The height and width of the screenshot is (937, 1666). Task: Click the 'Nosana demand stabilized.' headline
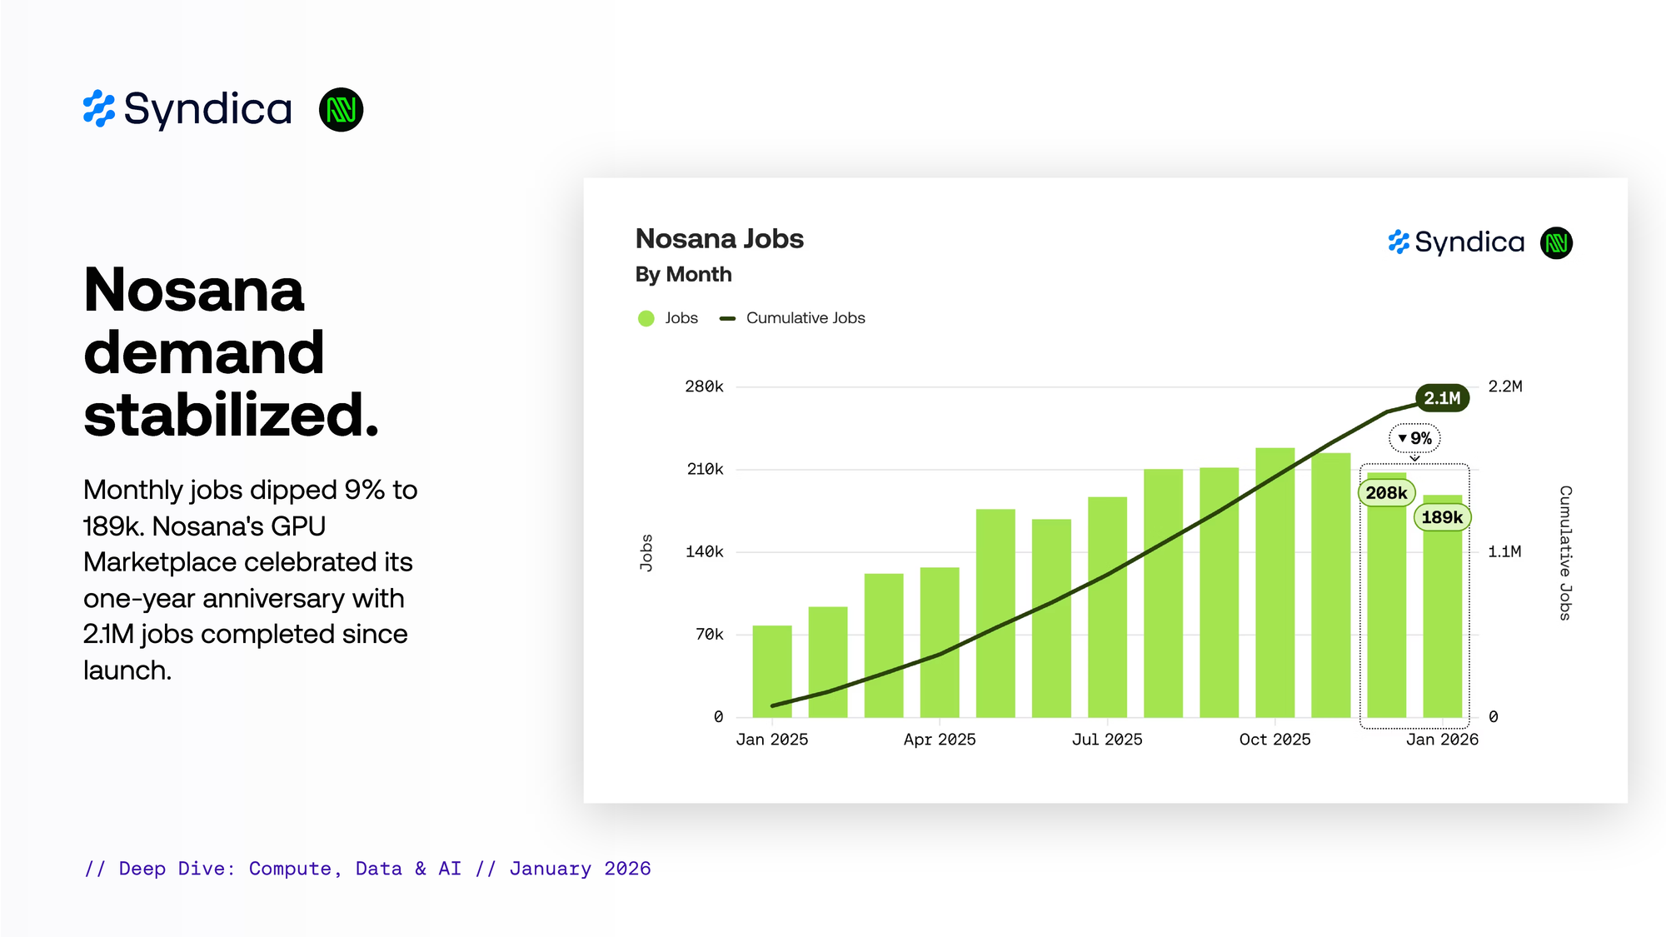[232, 351]
